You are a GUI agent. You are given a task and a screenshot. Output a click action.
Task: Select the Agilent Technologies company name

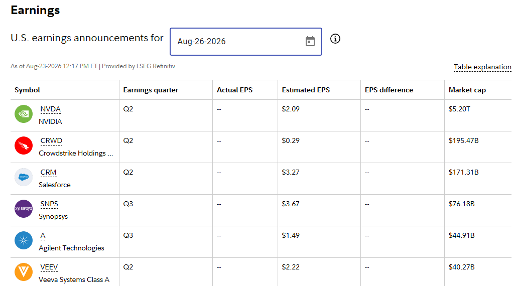click(71, 248)
